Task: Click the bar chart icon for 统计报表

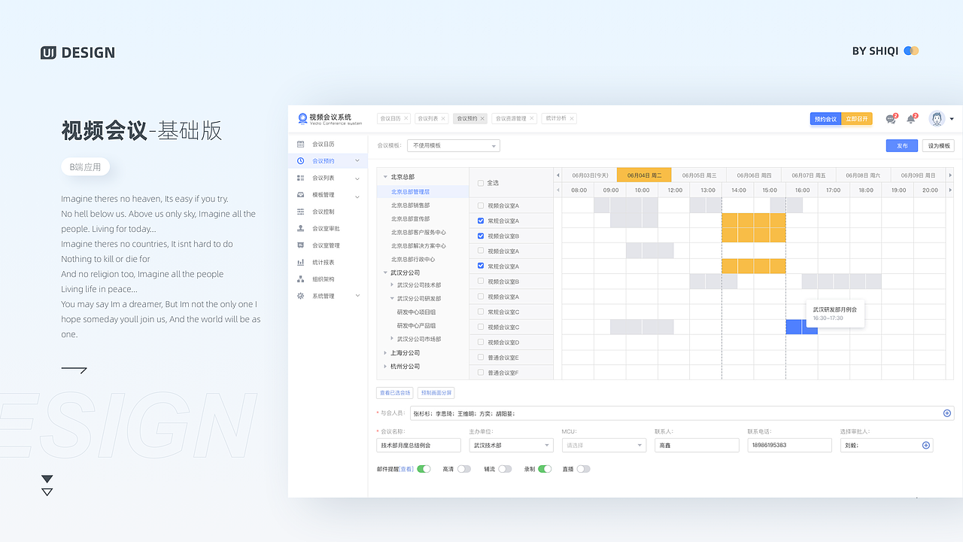Action: coord(301,262)
